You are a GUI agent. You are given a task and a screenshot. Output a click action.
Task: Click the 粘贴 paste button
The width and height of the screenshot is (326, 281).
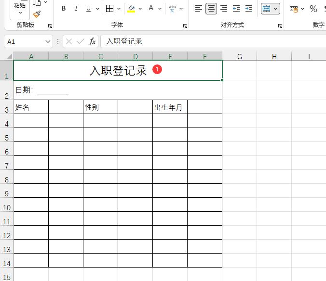(x=20, y=8)
